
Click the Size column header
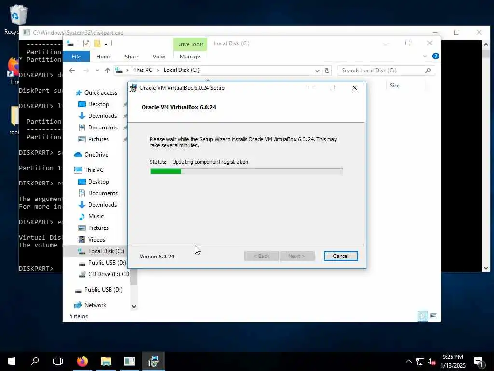[395, 86]
